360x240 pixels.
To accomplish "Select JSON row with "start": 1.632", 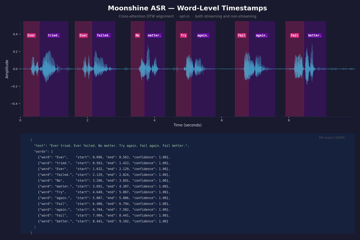I will point(104,169).
